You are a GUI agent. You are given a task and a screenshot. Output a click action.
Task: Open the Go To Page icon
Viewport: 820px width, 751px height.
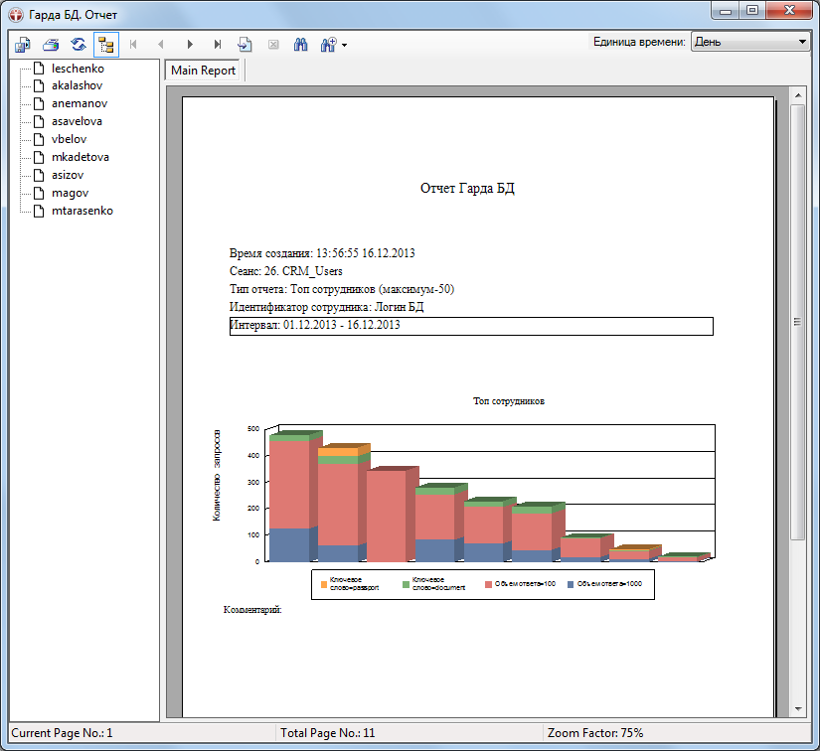245,44
